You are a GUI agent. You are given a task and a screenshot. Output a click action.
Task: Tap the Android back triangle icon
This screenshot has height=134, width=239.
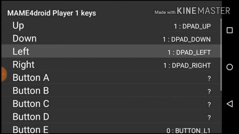230,104
